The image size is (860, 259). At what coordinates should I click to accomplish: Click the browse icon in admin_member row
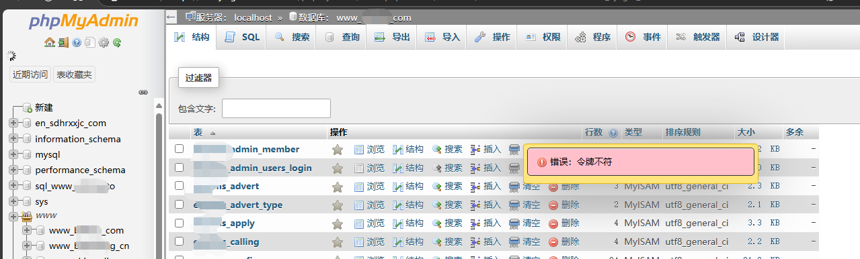pos(359,149)
